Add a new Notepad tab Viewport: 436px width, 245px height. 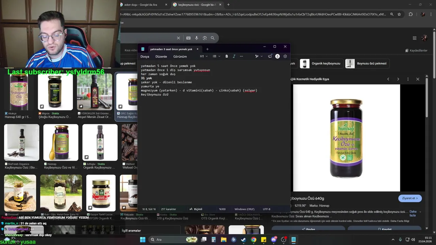(207, 49)
